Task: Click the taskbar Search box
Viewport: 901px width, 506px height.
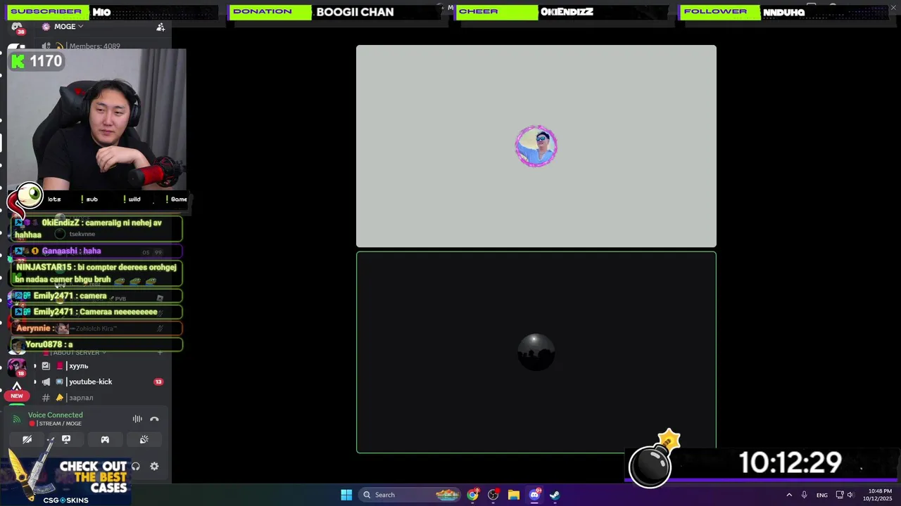Action: [410, 495]
